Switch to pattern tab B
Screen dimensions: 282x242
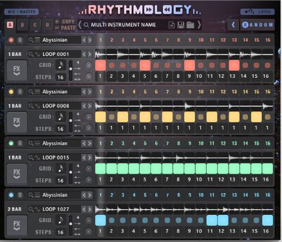click(22, 25)
